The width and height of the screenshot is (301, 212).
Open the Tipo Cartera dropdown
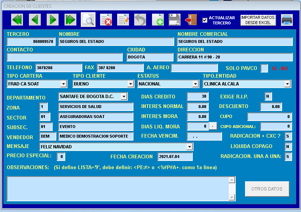(x=63, y=84)
